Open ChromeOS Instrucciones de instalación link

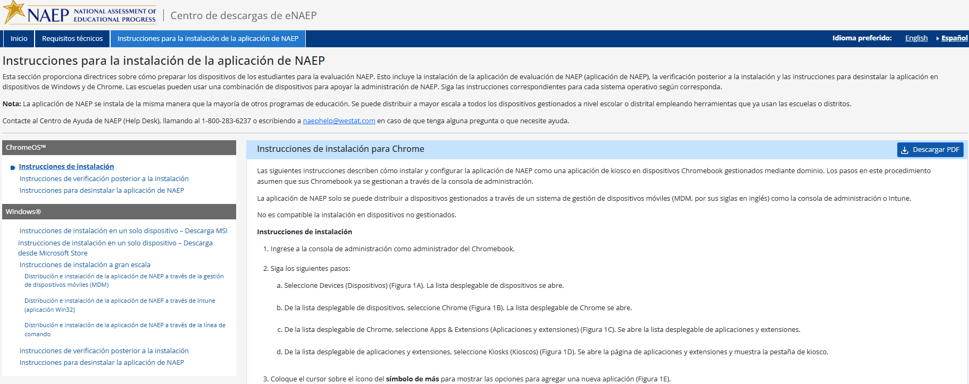click(66, 167)
